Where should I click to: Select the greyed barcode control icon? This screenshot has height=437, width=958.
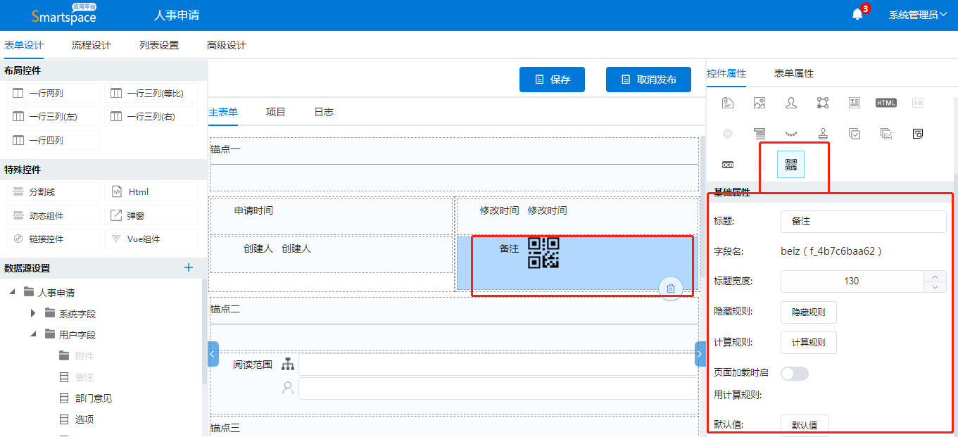[x=918, y=103]
